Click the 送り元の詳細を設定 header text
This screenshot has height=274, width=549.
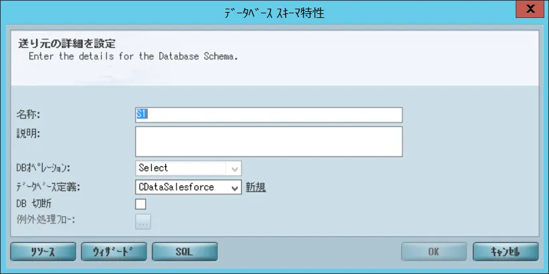(65, 45)
